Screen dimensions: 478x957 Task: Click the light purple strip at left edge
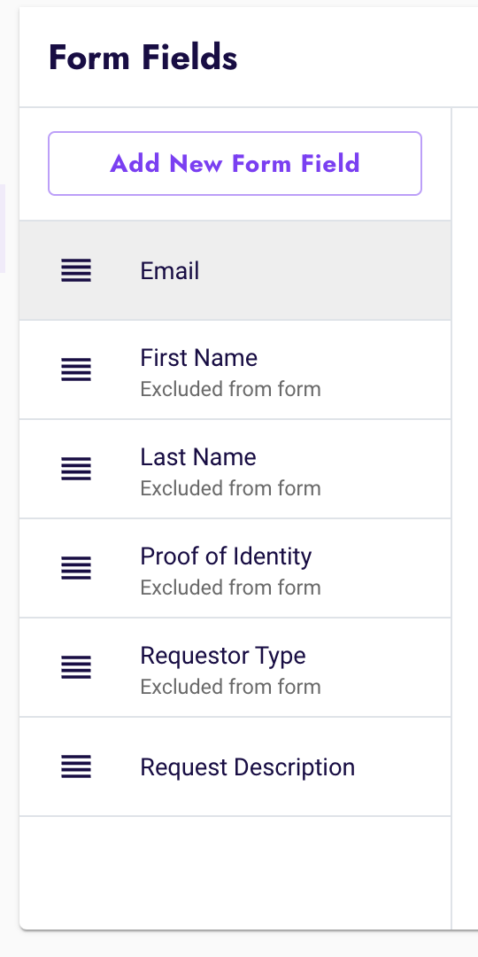pyautogui.click(x=3, y=229)
